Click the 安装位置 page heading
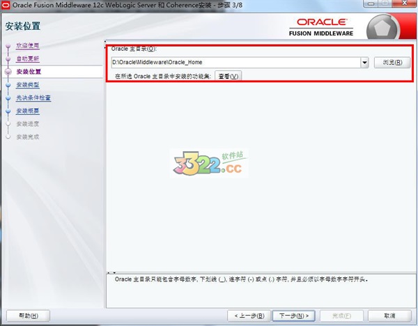The image size is (418, 326). 23,26
